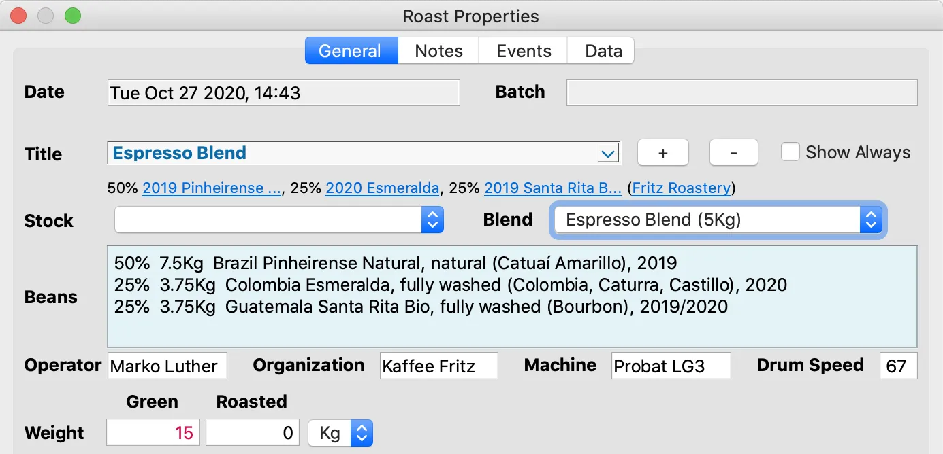Enable the Show Always checkbox
943x454 pixels.
790,152
